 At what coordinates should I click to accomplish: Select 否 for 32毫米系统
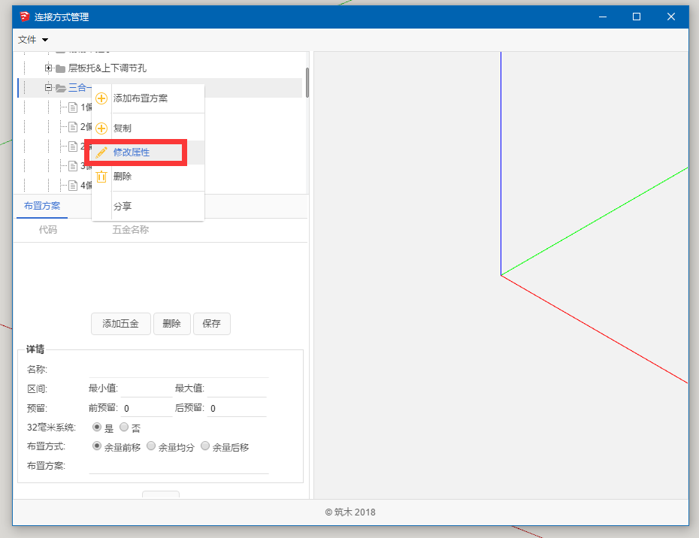pos(124,428)
